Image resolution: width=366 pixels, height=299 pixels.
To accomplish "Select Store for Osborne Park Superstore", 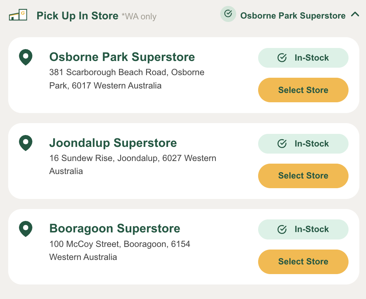I will coord(303,90).
